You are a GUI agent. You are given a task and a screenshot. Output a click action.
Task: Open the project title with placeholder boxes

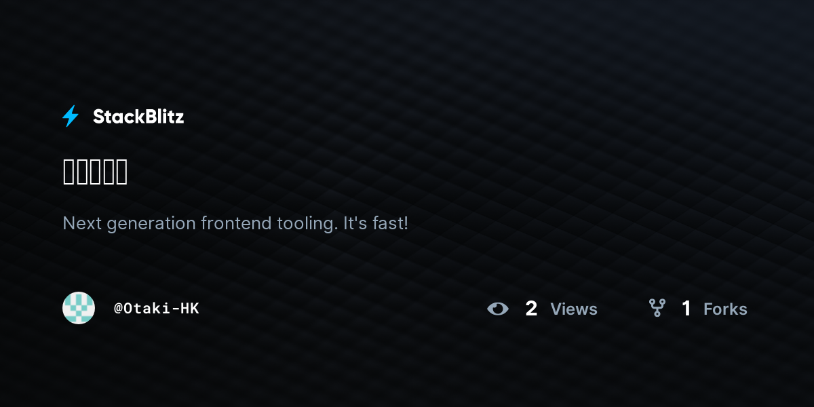(95, 172)
